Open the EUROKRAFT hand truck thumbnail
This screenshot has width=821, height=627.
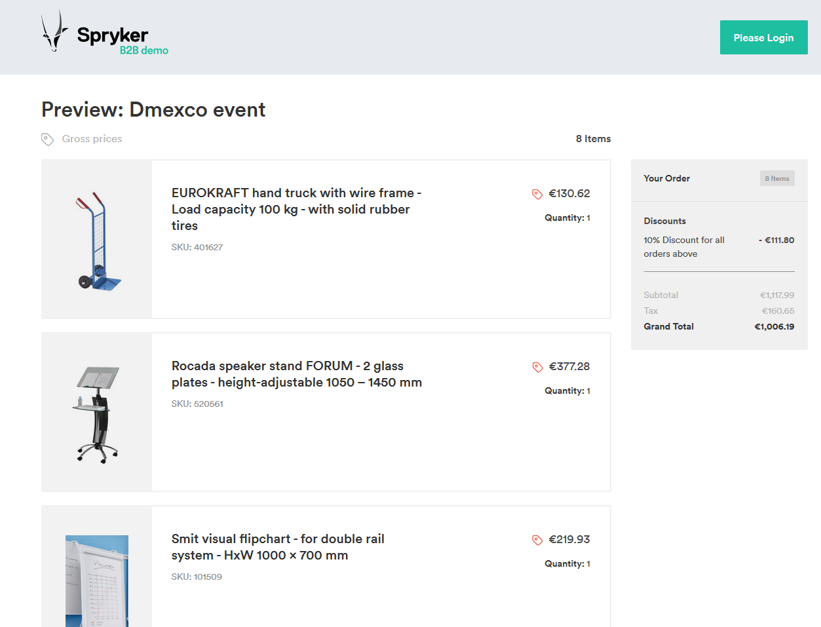click(x=97, y=240)
